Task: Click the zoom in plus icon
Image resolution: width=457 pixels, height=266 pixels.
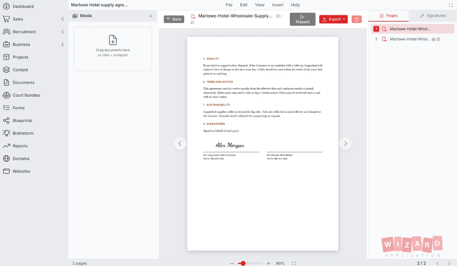Action: pos(268,264)
